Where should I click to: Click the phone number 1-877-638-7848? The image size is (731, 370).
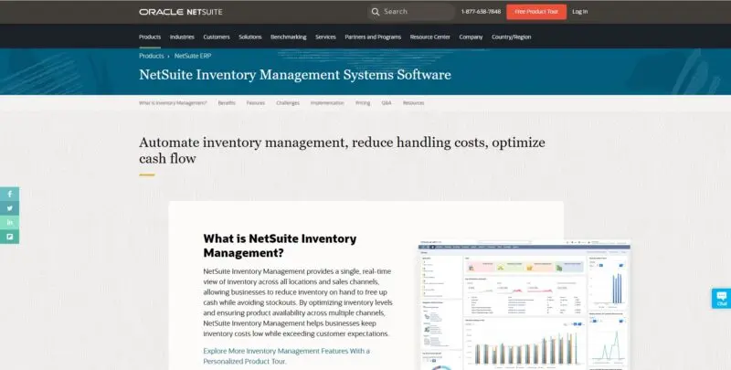481,12
